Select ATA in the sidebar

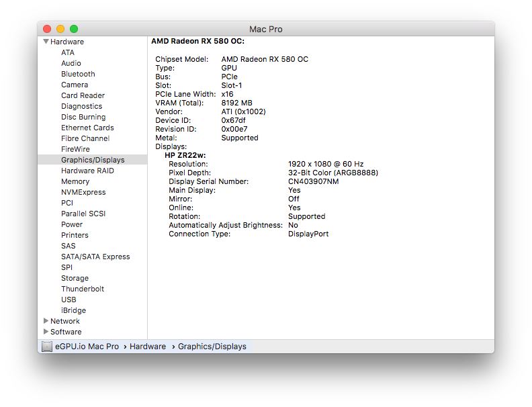pyautogui.click(x=68, y=52)
